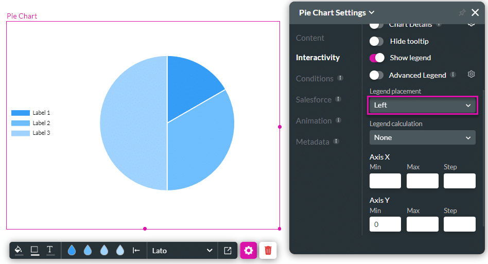Turn off the Show legend toggle
The width and height of the screenshot is (488, 264).
point(377,58)
